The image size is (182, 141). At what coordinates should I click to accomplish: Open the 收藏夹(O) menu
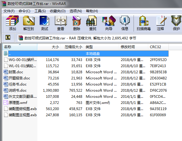(x=58, y=11)
